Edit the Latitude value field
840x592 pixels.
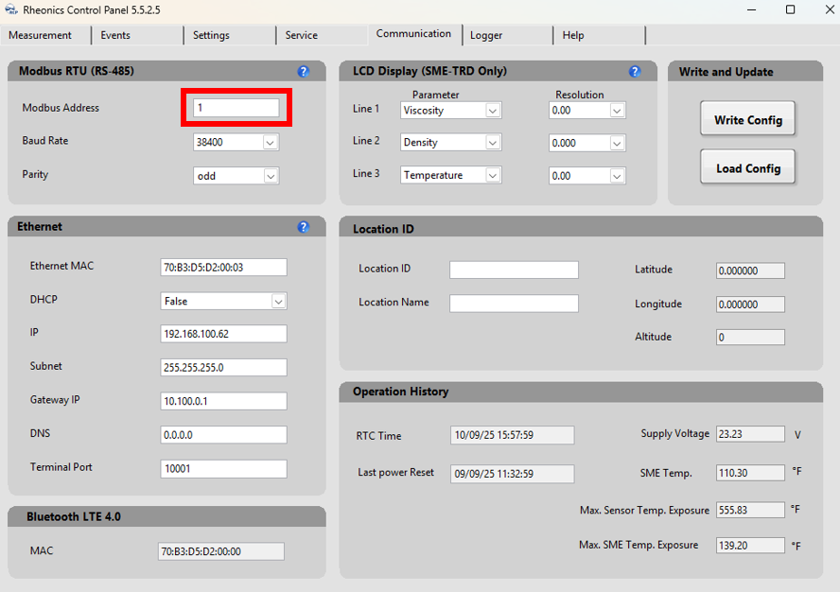(750, 270)
